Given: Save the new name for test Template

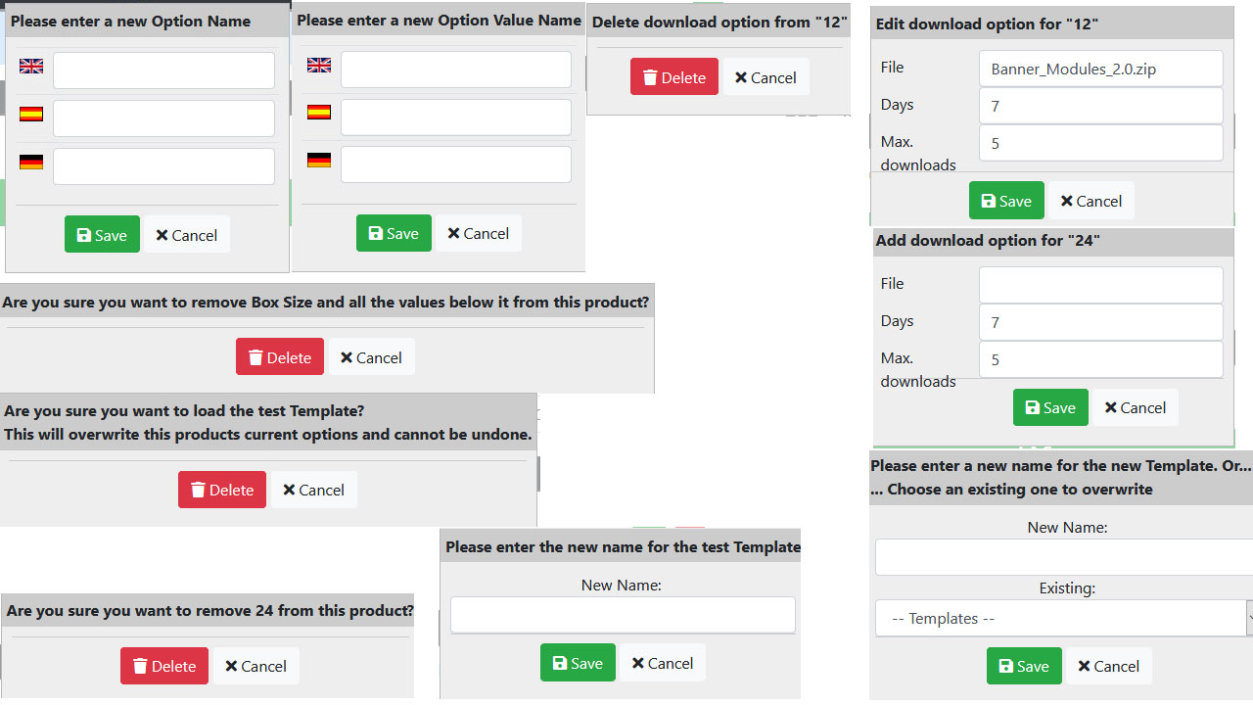Looking at the screenshot, I should coord(578,663).
